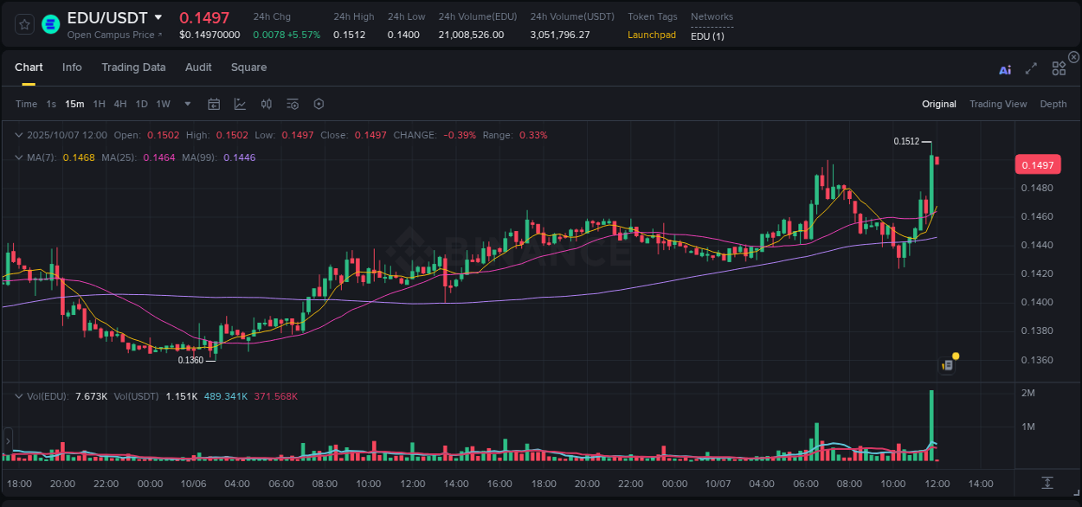Collapse the OHLC info row chevron
Screen dimensions: 1082x507
click(18, 135)
